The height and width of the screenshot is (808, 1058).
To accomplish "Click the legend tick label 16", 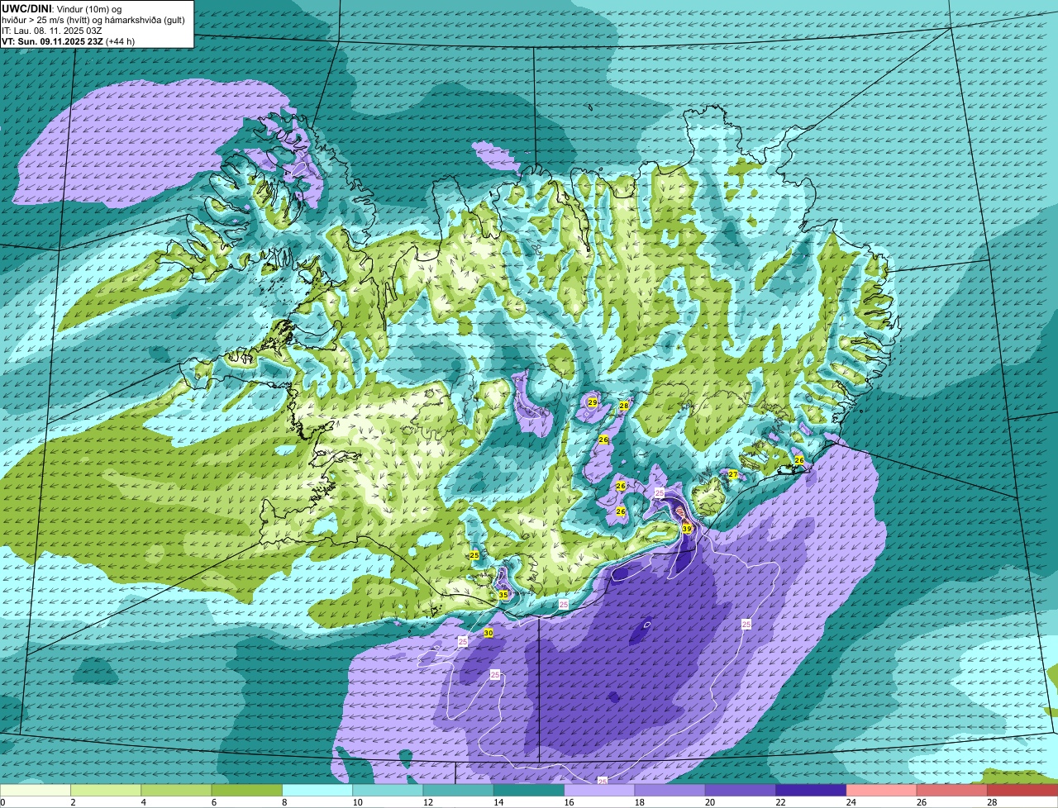I will coord(569,802).
